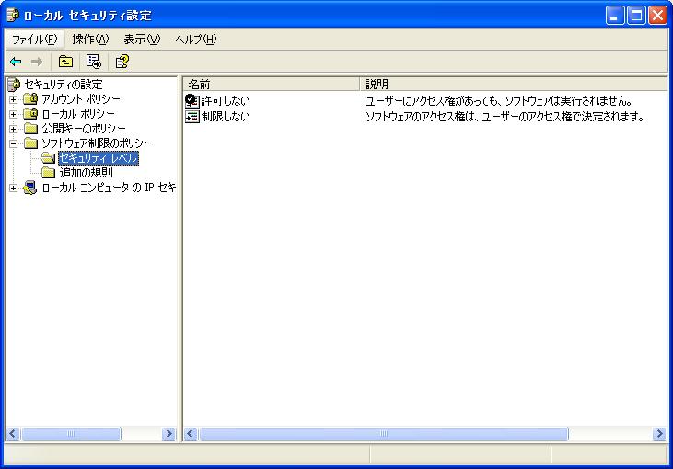Click the Up one level folder icon
The width and height of the screenshot is (673, 469).
[65, 62]
